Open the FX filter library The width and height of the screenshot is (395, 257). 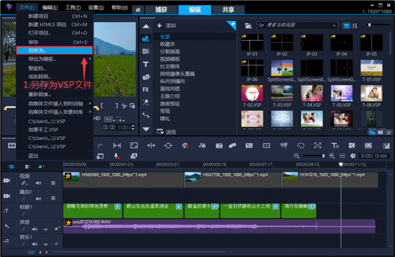(x=146, y=89)
